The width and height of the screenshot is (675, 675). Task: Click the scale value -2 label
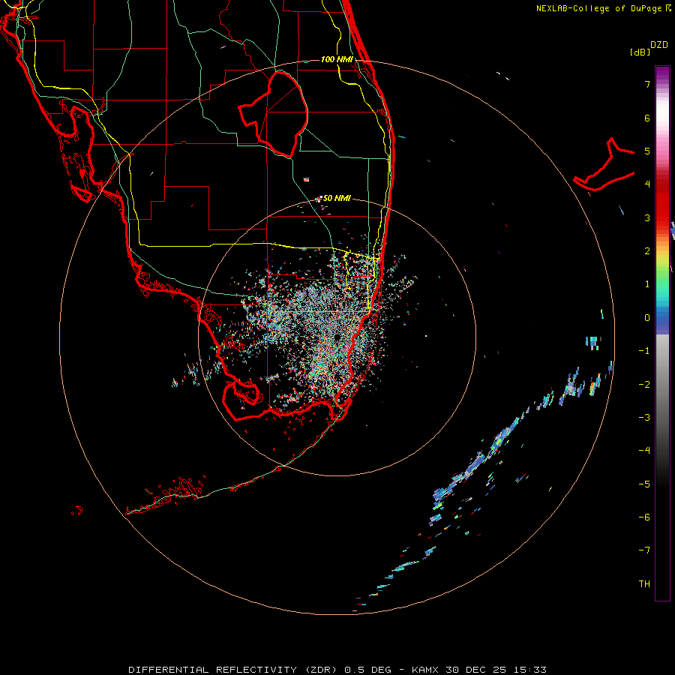click(x=644, y=385)
